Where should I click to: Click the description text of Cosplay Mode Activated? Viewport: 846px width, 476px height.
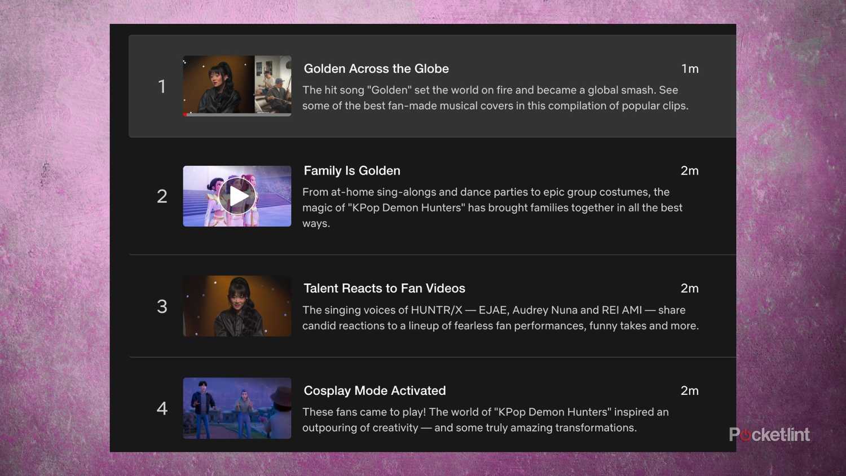point(486,420)
